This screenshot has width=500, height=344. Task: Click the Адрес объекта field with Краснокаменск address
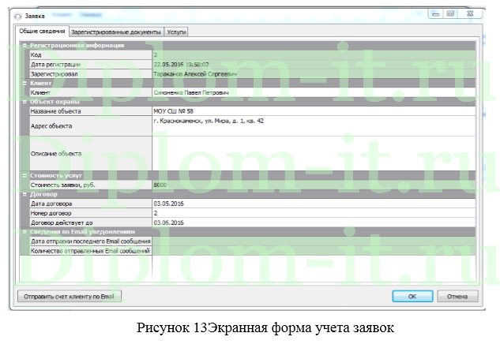coord(314,126)
